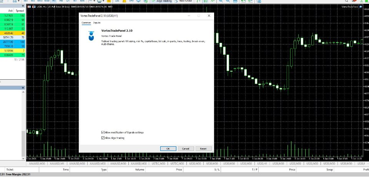This screenshot has height=190, width=369.
Task: Toggle chart auto scroll icon
Action: coord(243,1)
